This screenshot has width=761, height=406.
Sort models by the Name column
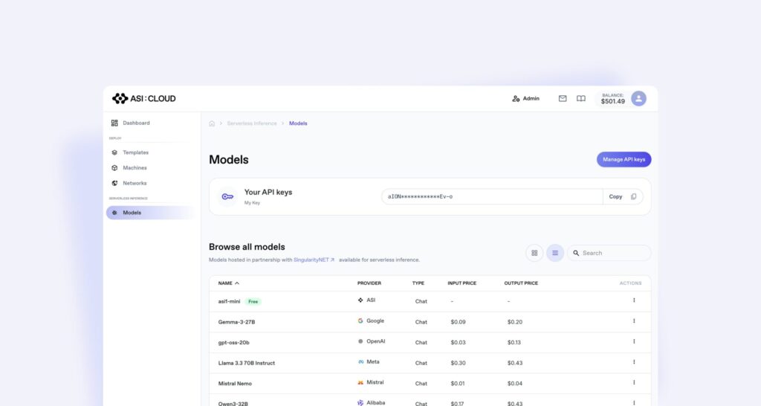tap(228, 283)
